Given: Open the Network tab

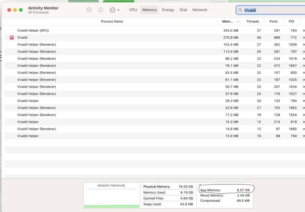Looking at the screenshot, I should 200,10.
